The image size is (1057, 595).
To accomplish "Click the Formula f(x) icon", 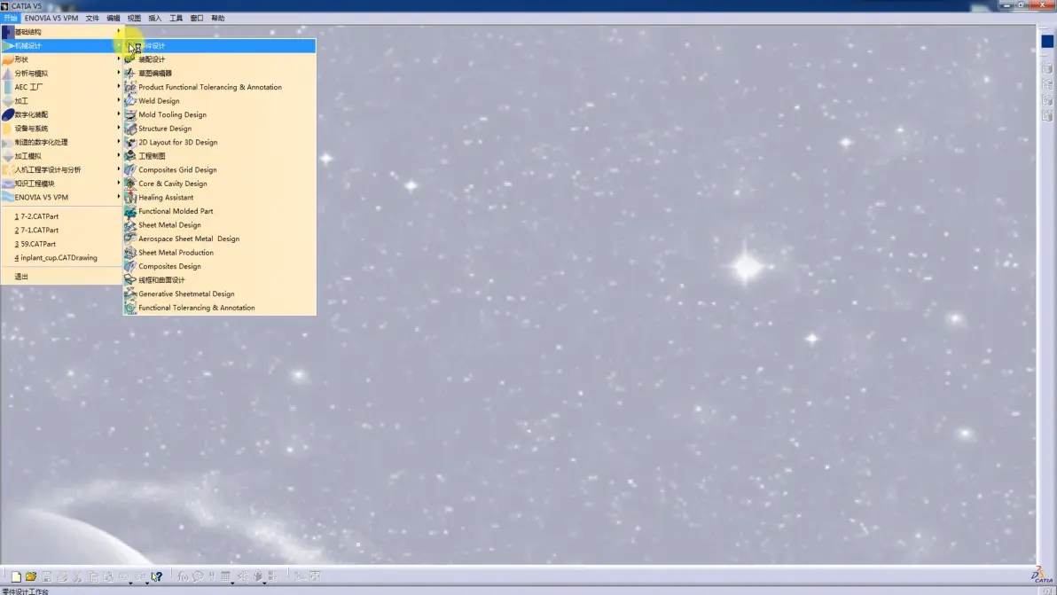I will pyautogui.click(x=183, y=576).
